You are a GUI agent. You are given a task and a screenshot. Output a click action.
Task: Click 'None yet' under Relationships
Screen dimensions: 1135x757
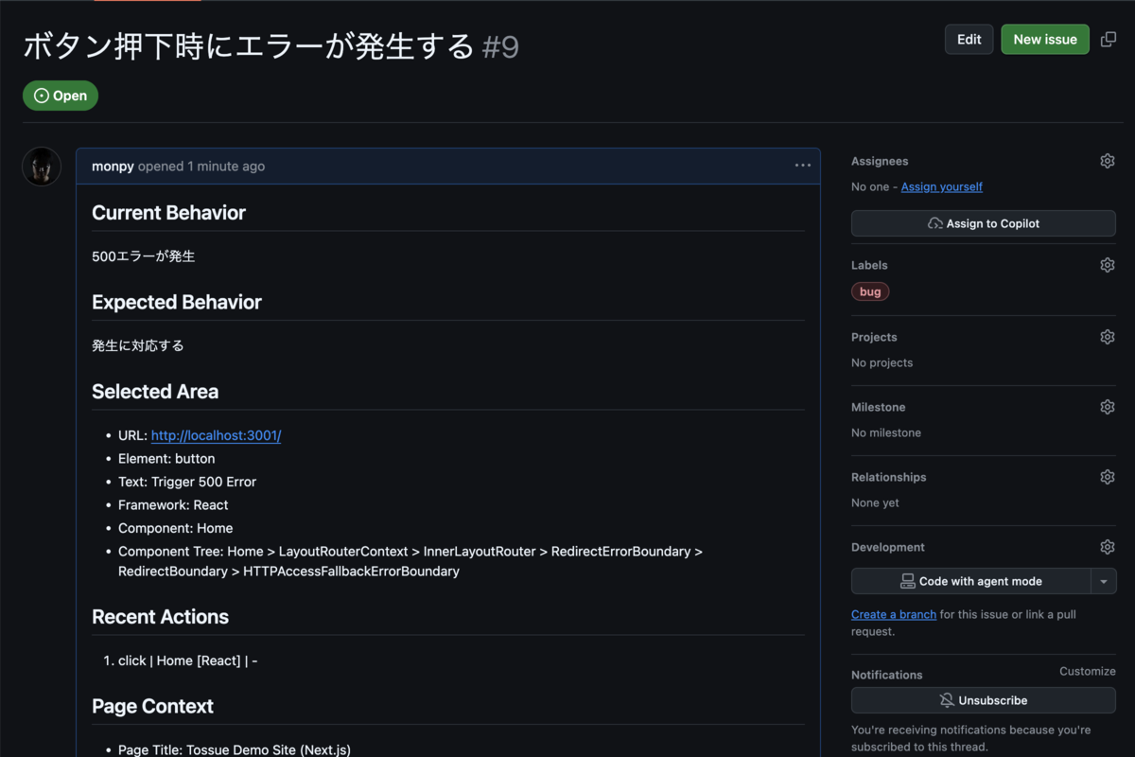click(876, 502)
